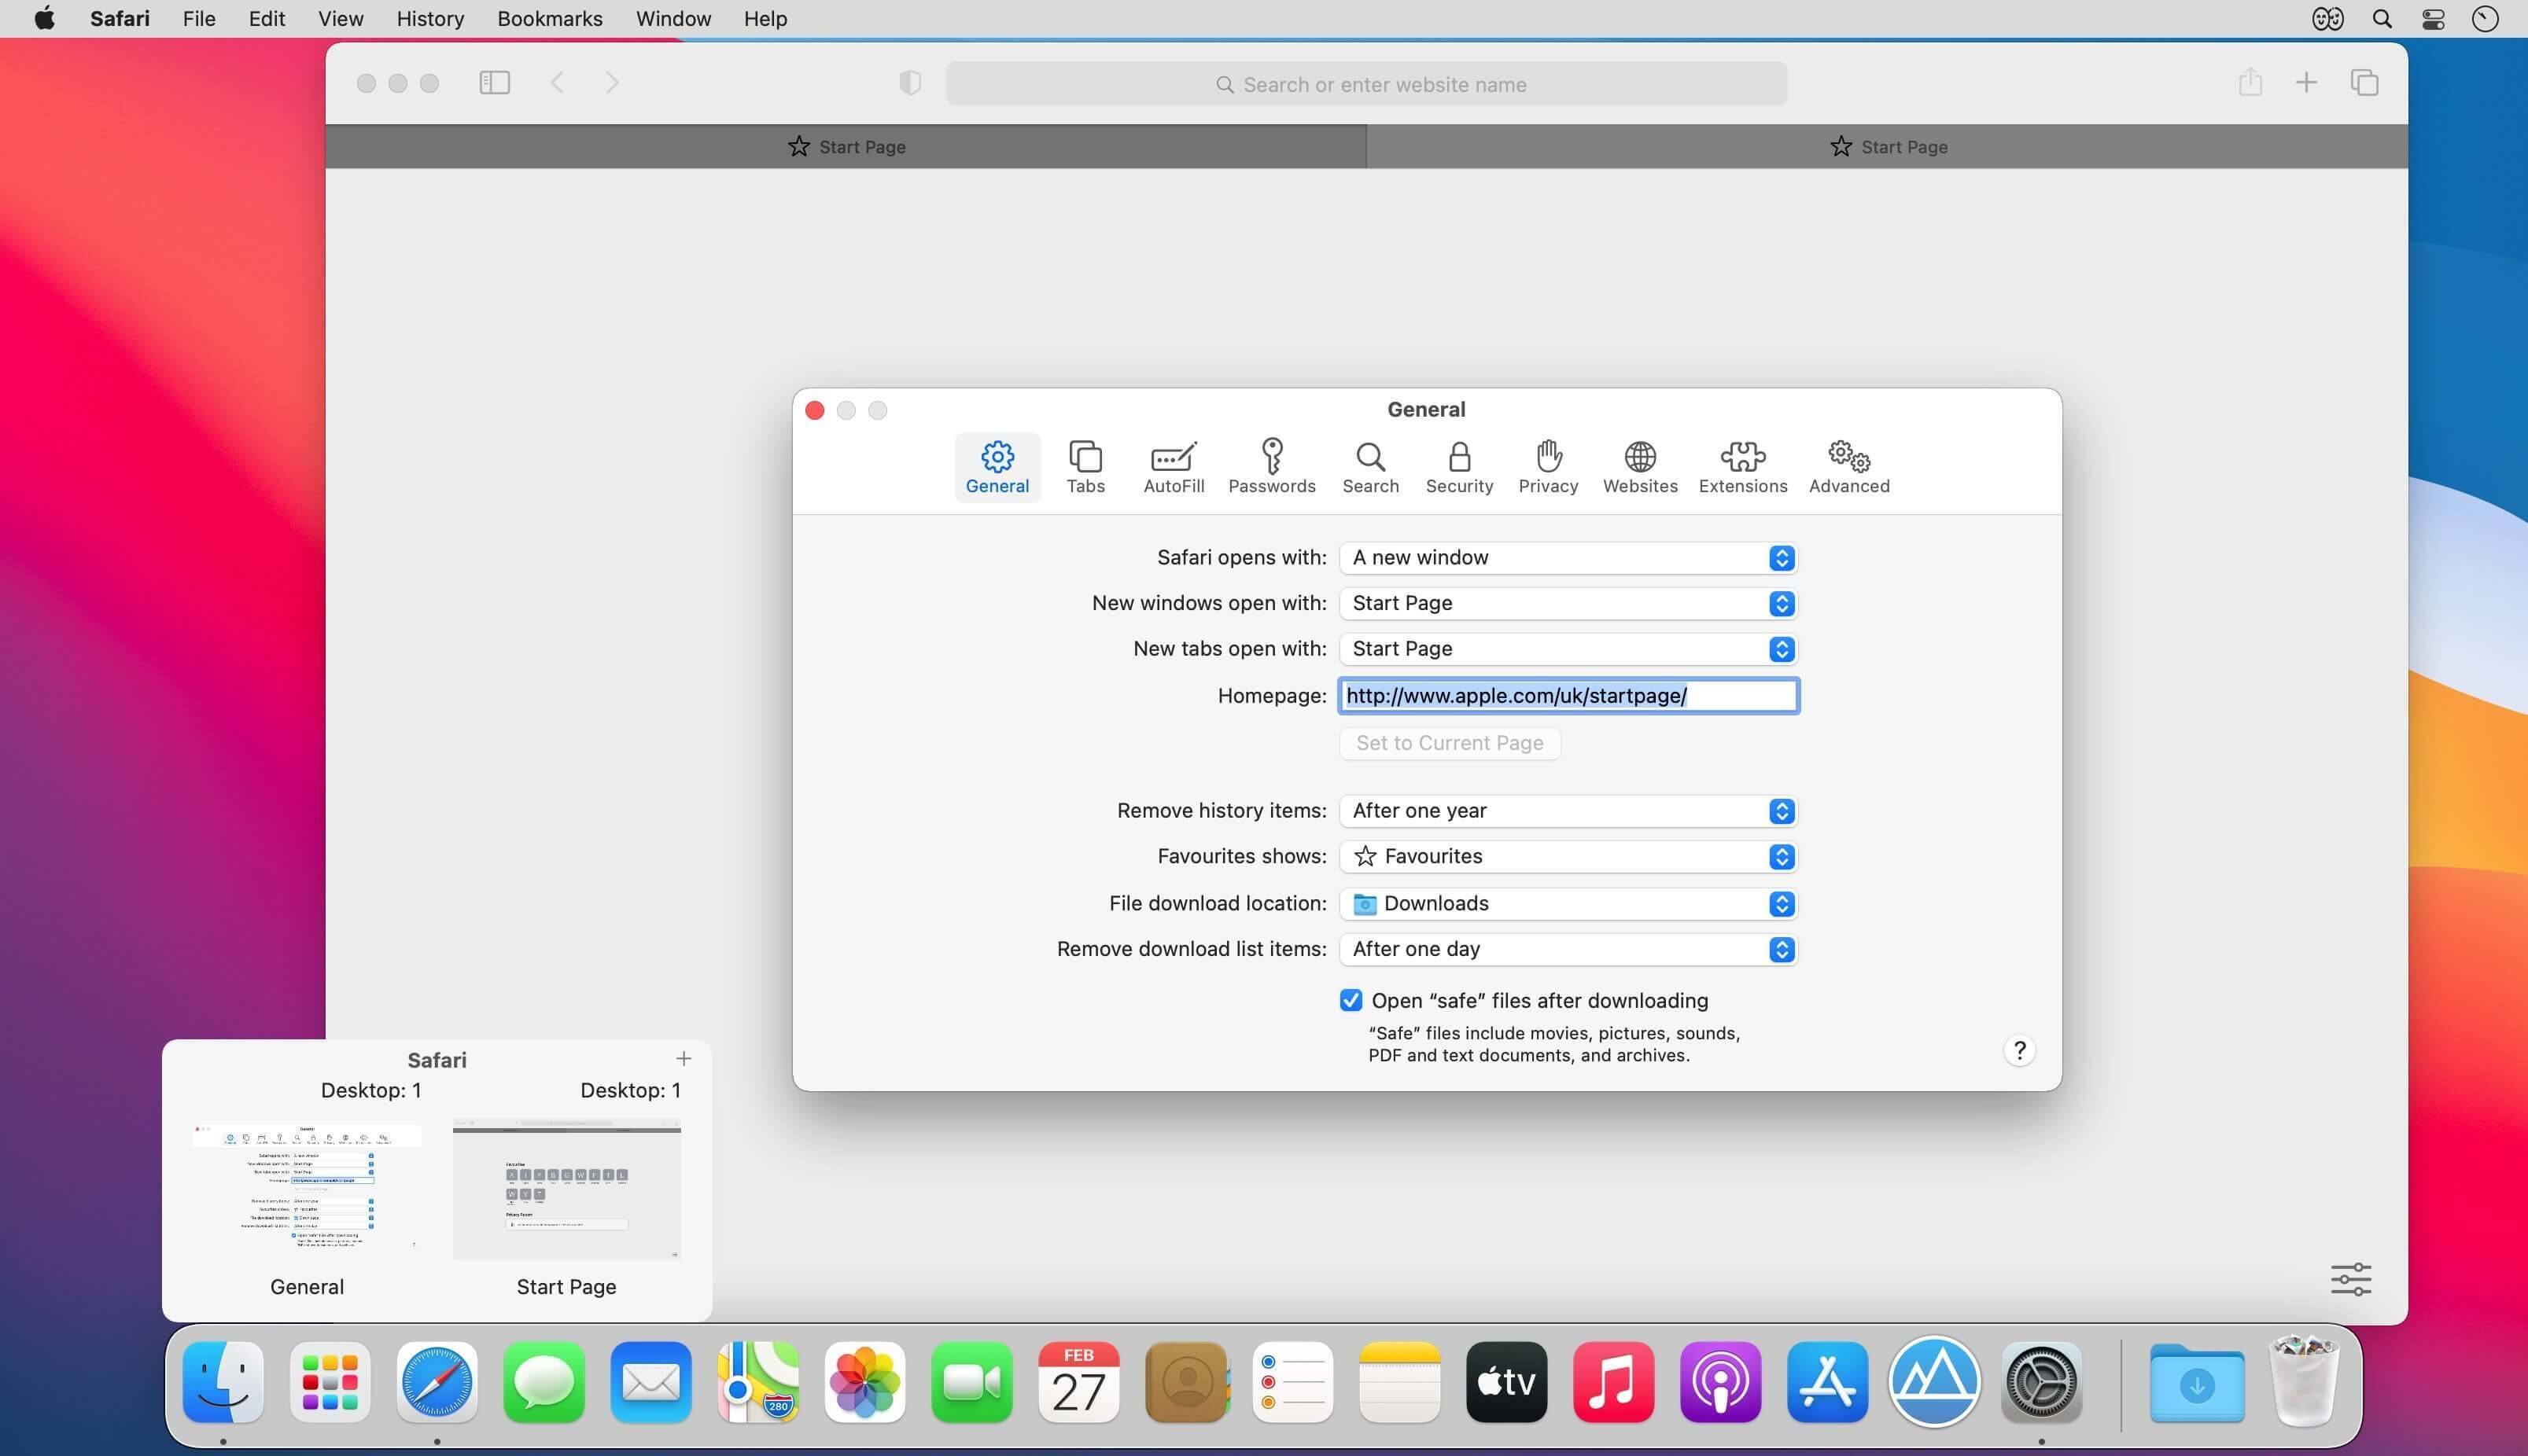Image resolution: width=2528 pixels, height=1456 pixels.
Task: Open Websites preferences tab
Action: (1640, 467)
